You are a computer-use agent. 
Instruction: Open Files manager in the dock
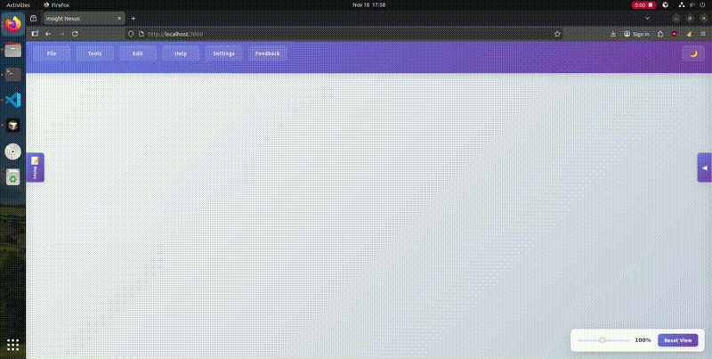click(13, 50)
